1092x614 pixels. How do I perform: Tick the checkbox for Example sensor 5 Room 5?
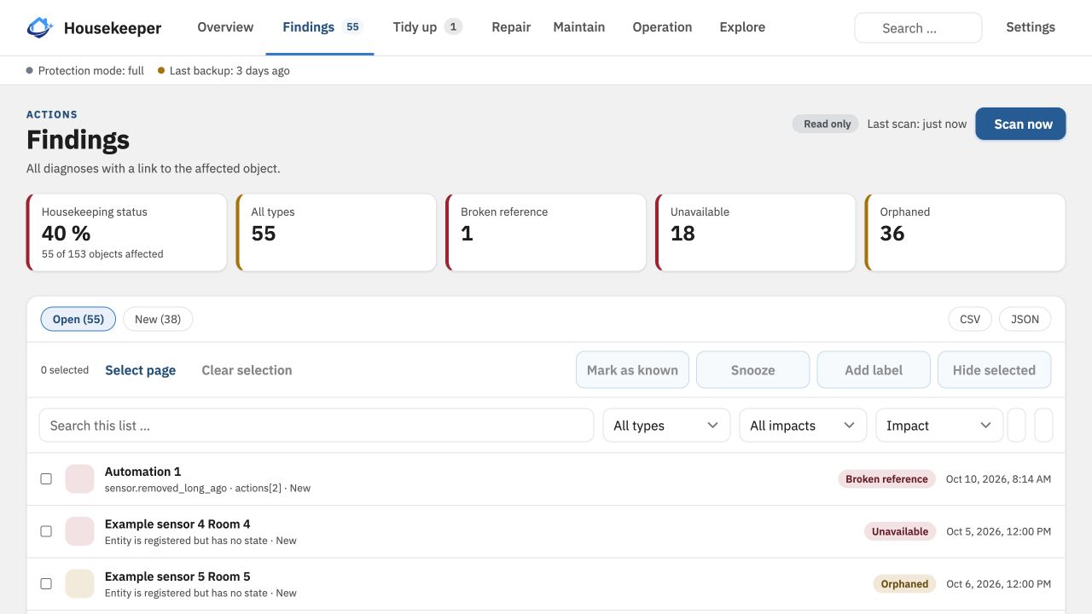click(x=46, y=584)
